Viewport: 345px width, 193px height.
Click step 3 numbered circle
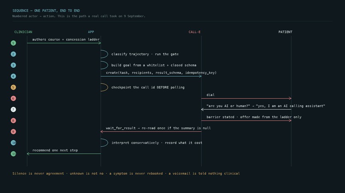(13, 65)
